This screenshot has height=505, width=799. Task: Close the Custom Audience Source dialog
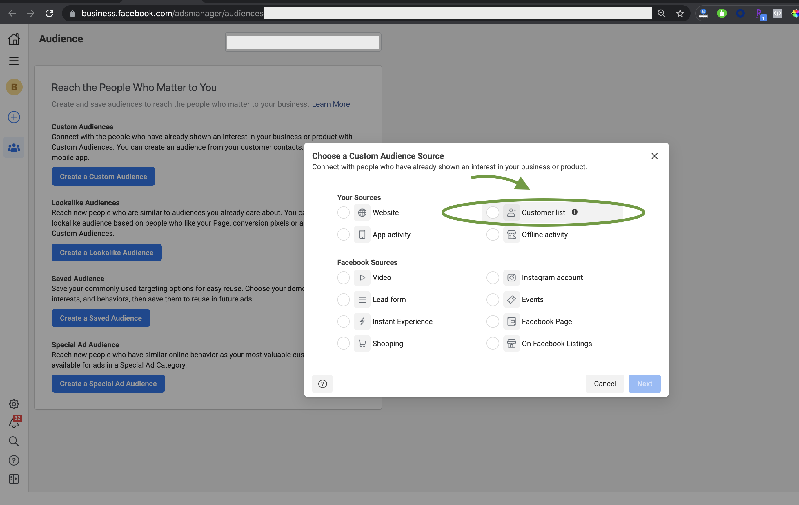pyautogui.click(x=654, y=156)
